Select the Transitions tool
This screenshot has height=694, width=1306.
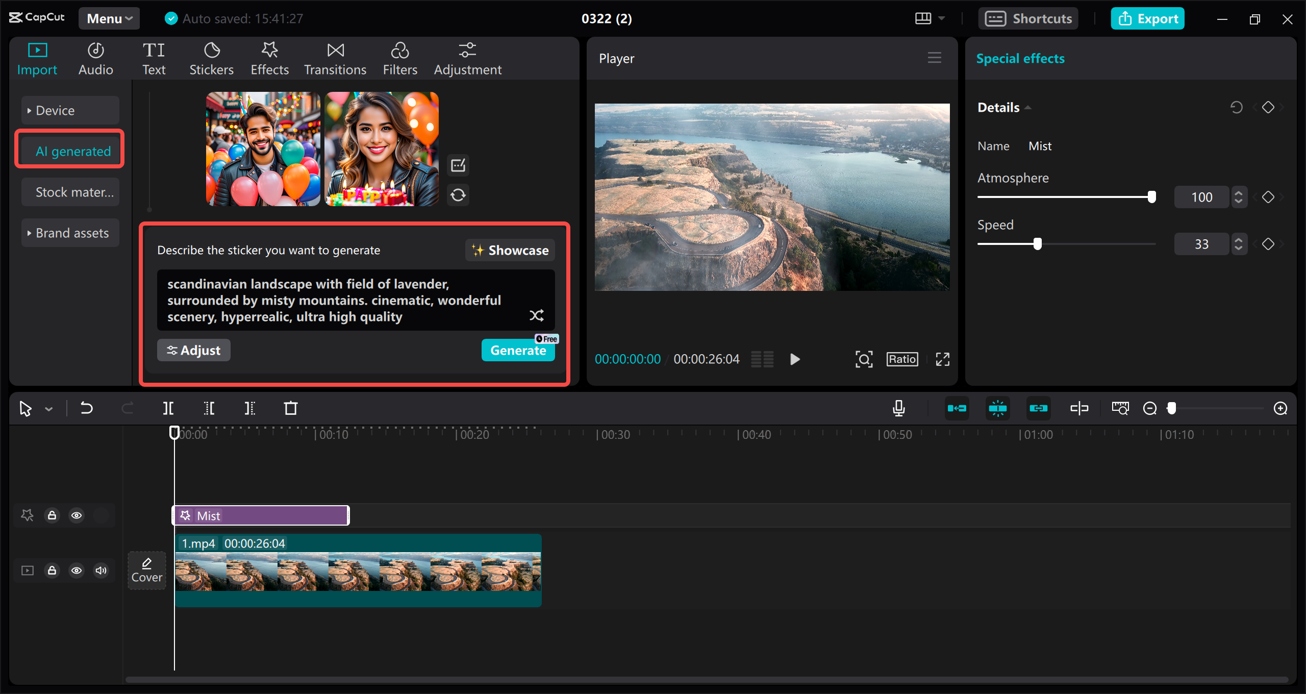(x=335, y=58)
